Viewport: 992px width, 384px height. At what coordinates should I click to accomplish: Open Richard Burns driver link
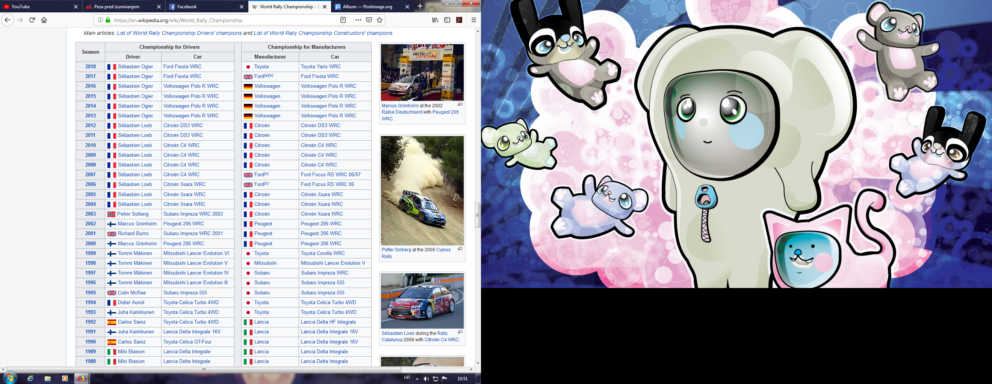point(133,233)
